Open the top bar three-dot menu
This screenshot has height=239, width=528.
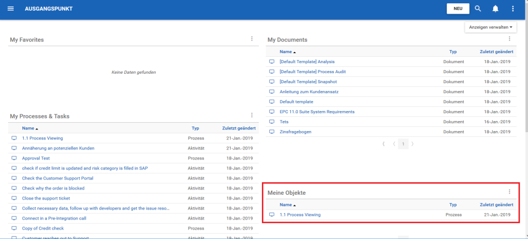pyautogui.click(x=513, y=9)
